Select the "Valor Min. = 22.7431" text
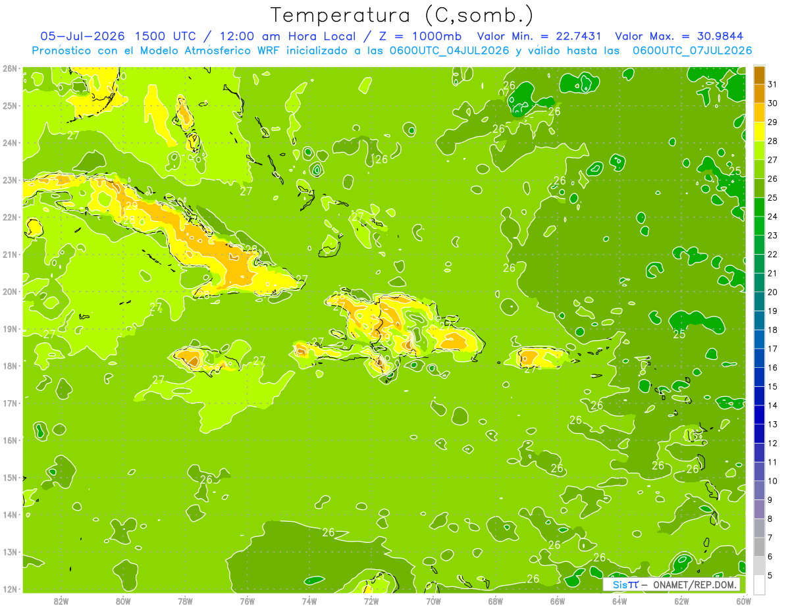This screenshot has width=790, height=610. tap(540, 36)
